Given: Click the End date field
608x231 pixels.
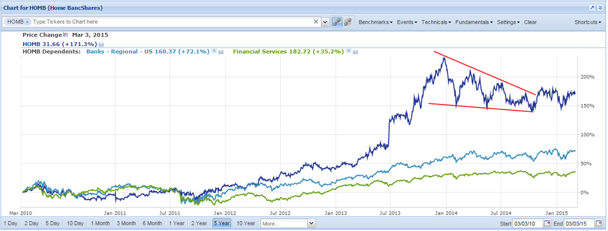Looking at the screenshot, I should (x=579, y=224).
